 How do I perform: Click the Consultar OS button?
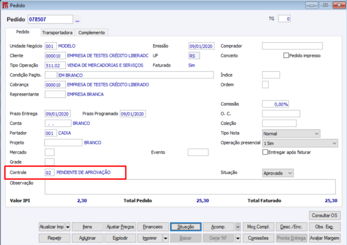point(324,216)
